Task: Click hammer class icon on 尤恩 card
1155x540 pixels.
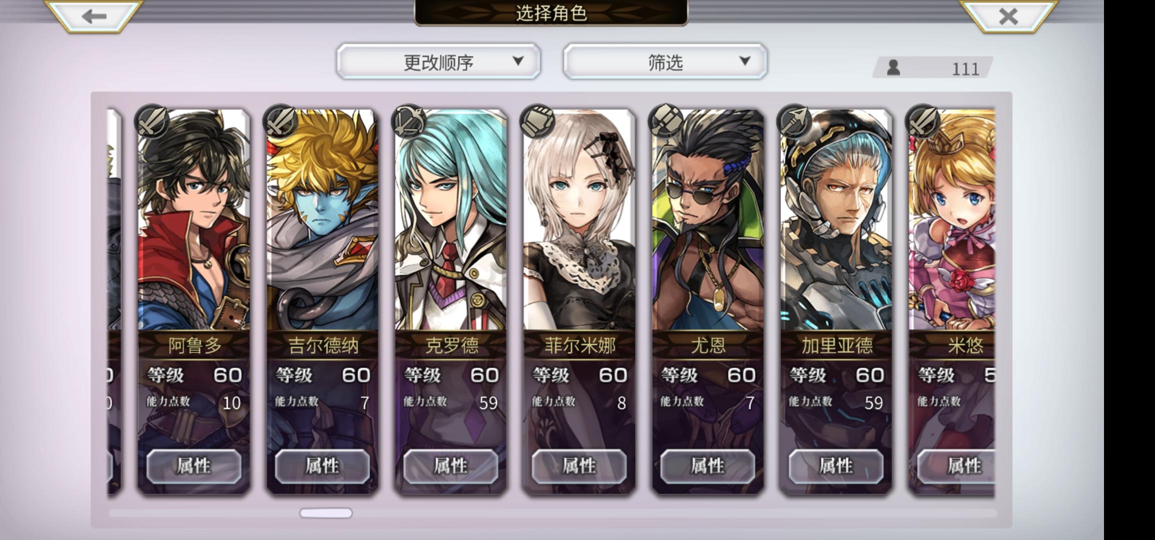Action: (x=666, y=121)
